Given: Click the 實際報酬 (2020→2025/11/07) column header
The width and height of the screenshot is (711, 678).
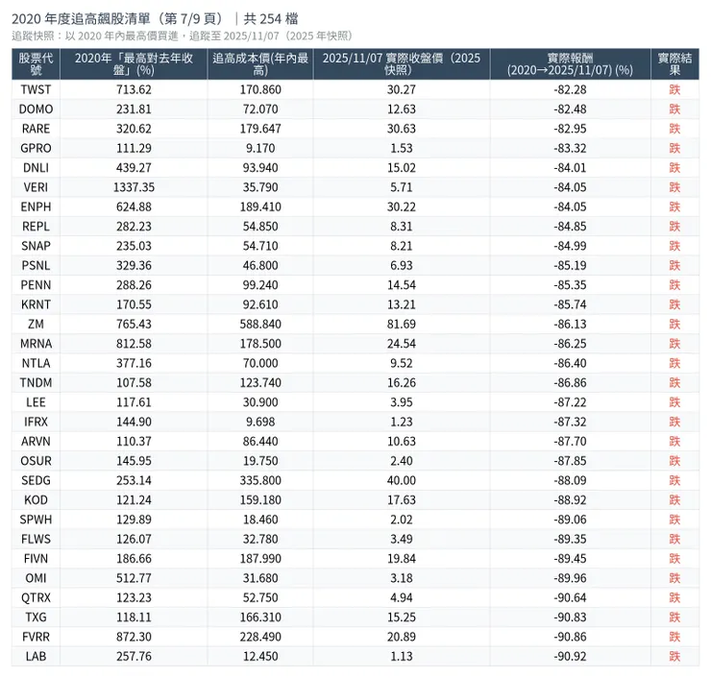Looking at the screenshot, I should click(570, 64).
